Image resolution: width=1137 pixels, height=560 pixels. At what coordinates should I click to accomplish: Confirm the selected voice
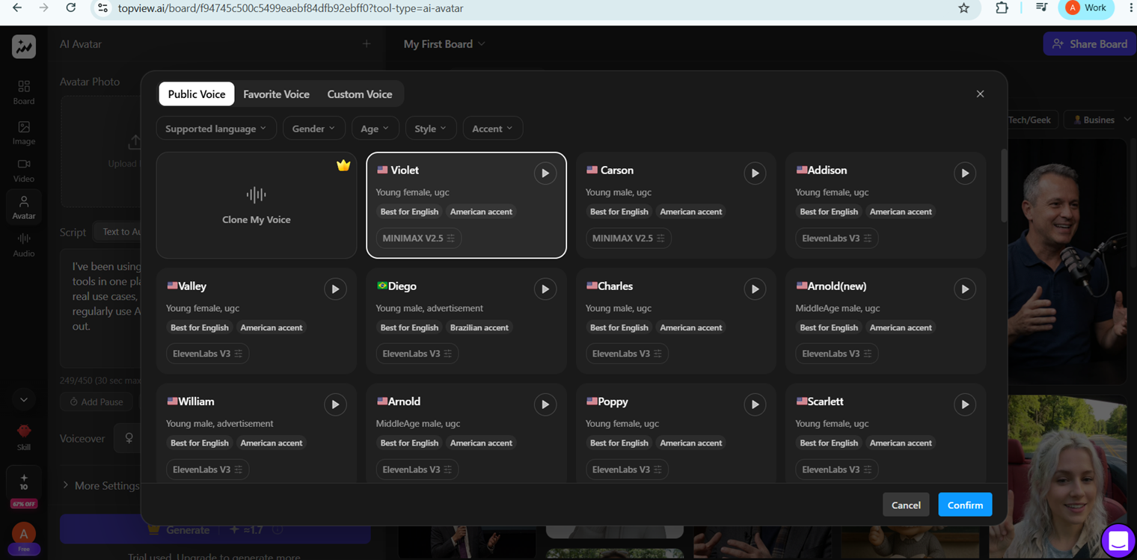tap(965, 505)
